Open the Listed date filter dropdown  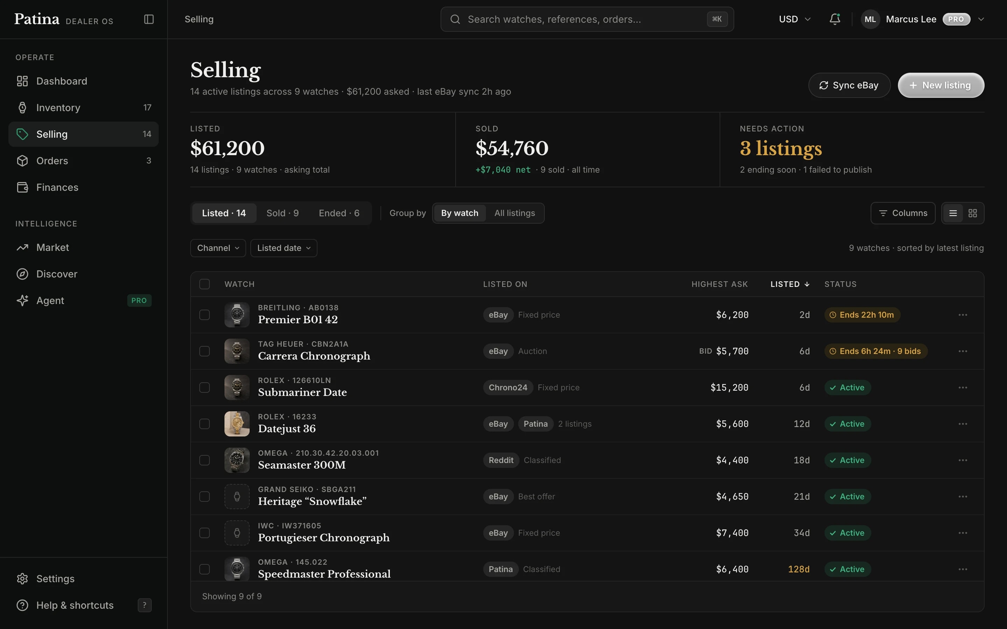[284, 248]
